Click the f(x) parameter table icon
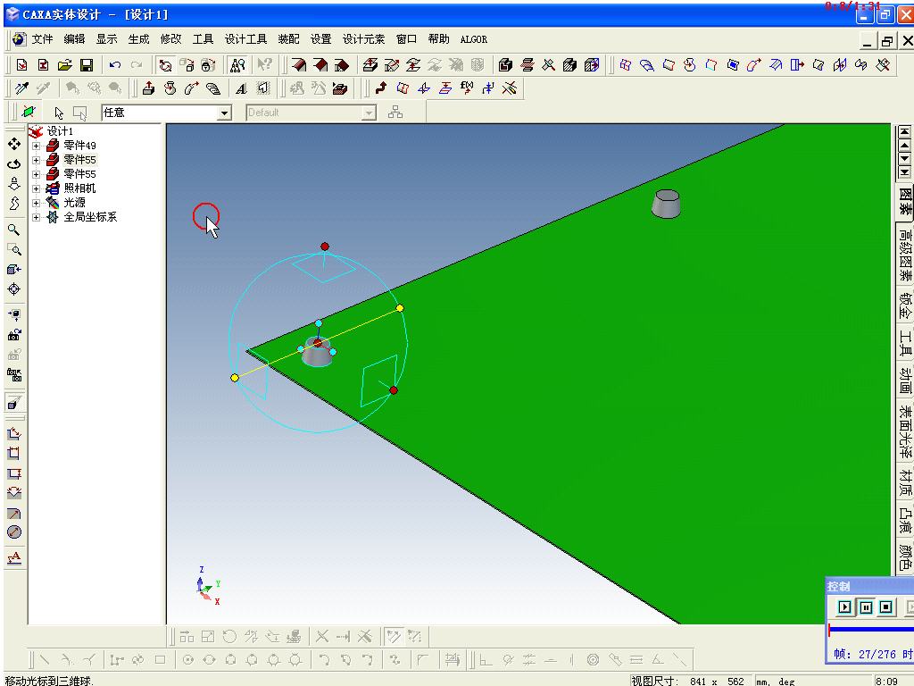This screenshot has height=686, width=914. pos(466,88)
